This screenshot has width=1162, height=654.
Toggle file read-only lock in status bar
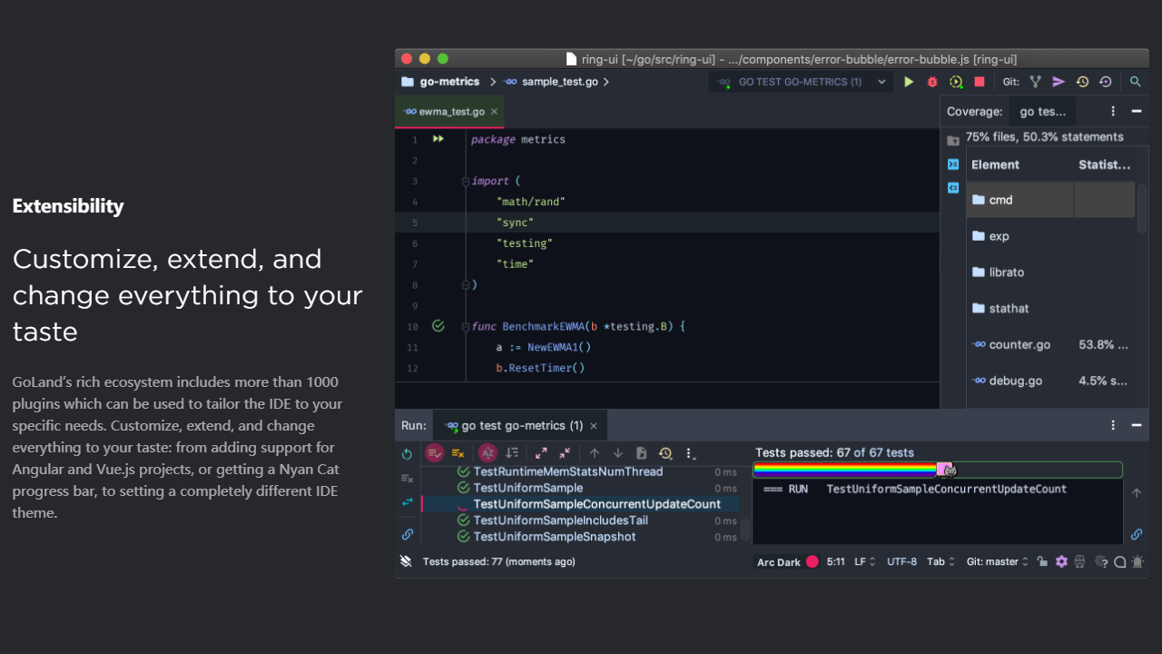point(1043,561)
